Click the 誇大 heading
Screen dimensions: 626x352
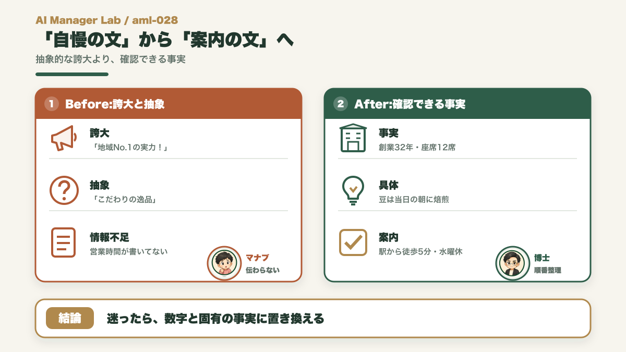pos(100,133)
